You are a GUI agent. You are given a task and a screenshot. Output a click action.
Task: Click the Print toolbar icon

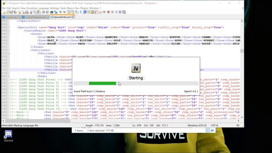[x=27, y=12]
